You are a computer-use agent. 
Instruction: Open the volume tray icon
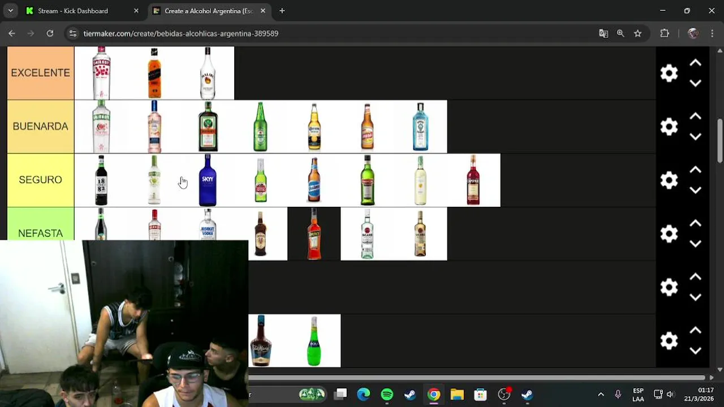click(x=670, y=394)
